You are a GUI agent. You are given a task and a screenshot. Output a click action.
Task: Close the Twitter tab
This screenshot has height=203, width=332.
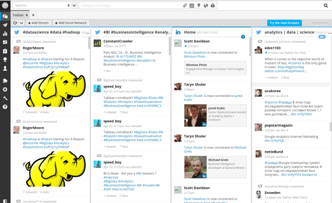pos(27,15)
